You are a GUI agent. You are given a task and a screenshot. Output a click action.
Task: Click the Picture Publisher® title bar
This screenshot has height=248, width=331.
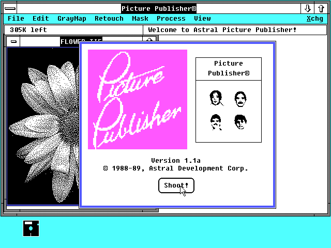(159, 8)
